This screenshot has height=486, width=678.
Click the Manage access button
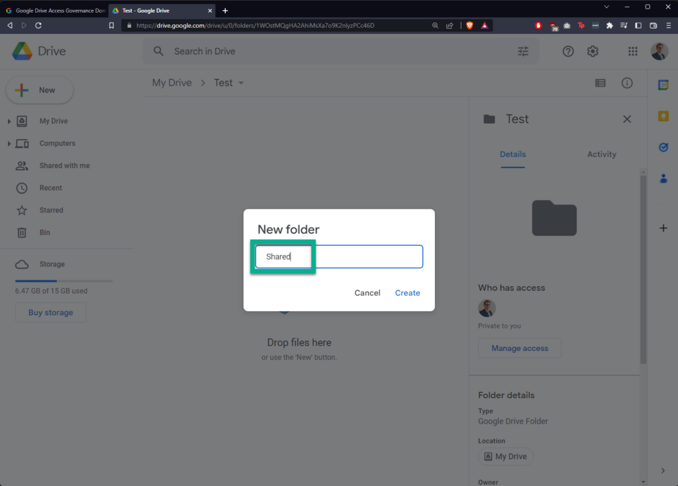(x=519, y=348)
